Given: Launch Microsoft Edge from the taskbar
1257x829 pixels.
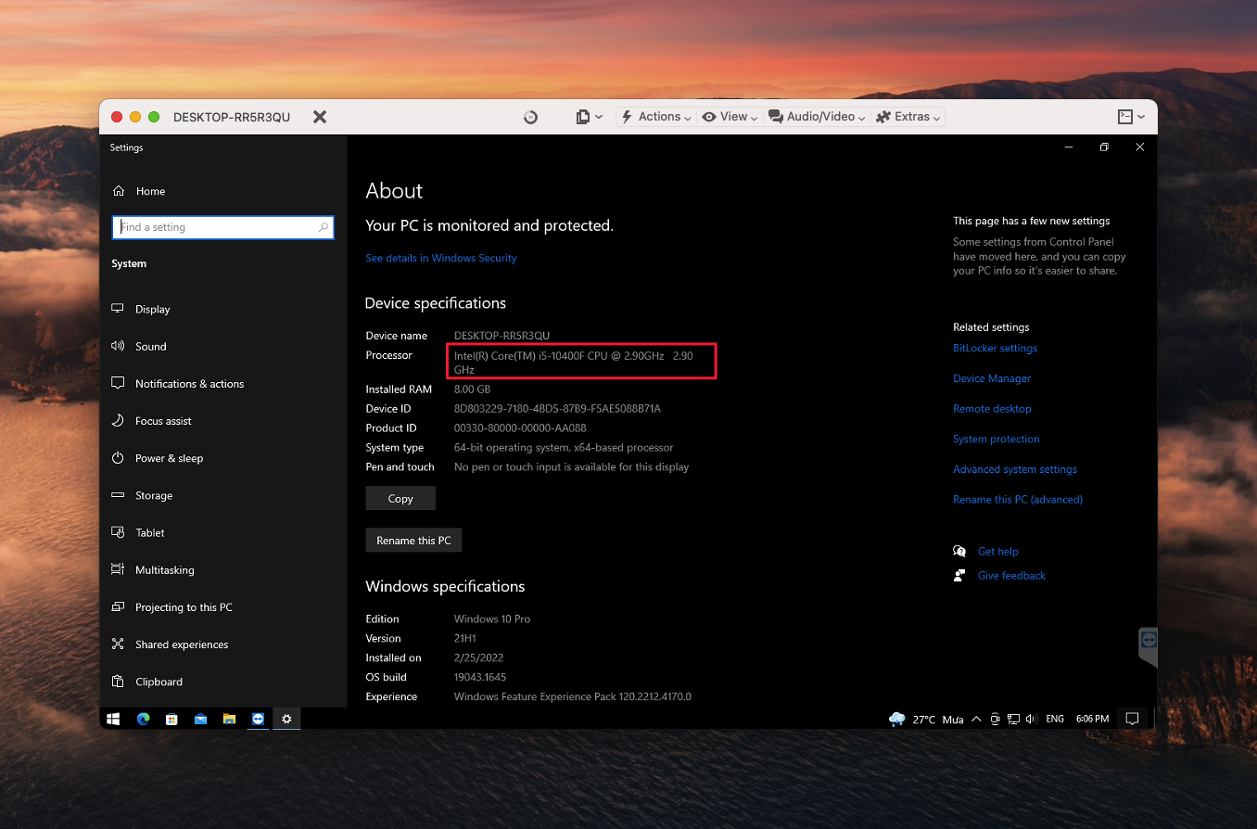Looking at the screenshot, I should tap(143, 719).
